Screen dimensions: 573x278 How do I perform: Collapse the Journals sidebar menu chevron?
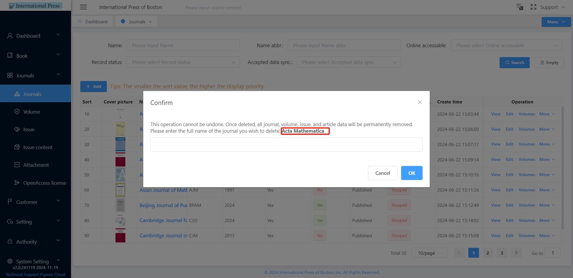click(58, 74)
